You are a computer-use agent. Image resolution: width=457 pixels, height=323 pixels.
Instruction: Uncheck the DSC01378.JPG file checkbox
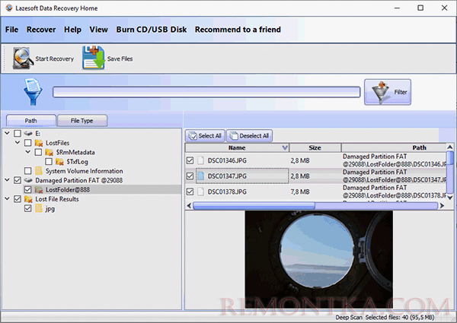coord(190,192)
